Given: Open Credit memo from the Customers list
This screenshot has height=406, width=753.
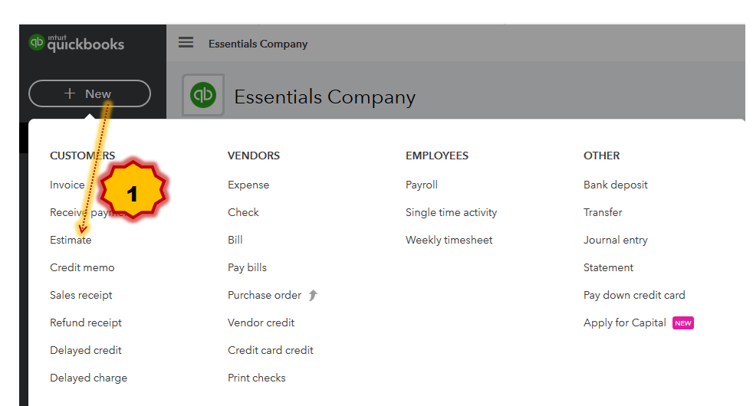Looking at the screenshot, I should click(x=82, y=267).
